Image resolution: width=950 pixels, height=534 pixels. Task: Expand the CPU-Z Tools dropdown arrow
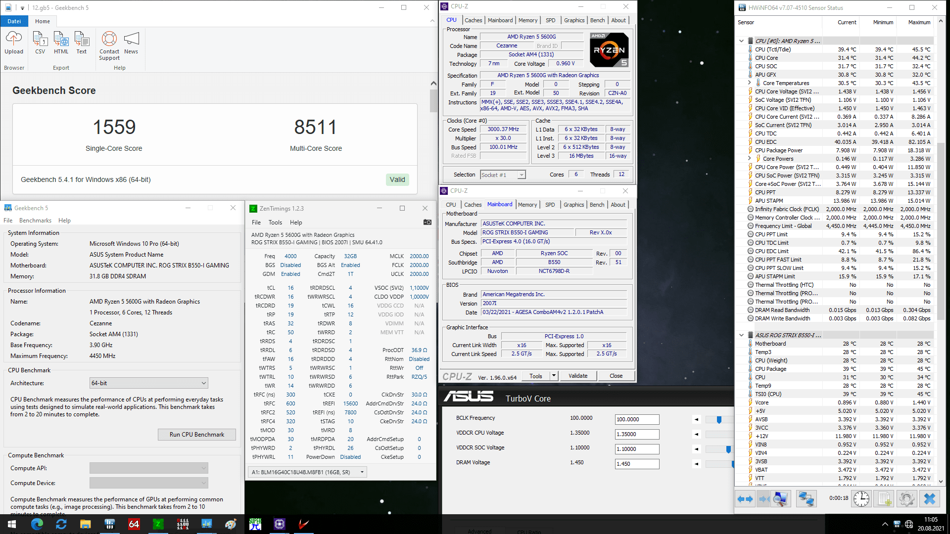(554, 376)
